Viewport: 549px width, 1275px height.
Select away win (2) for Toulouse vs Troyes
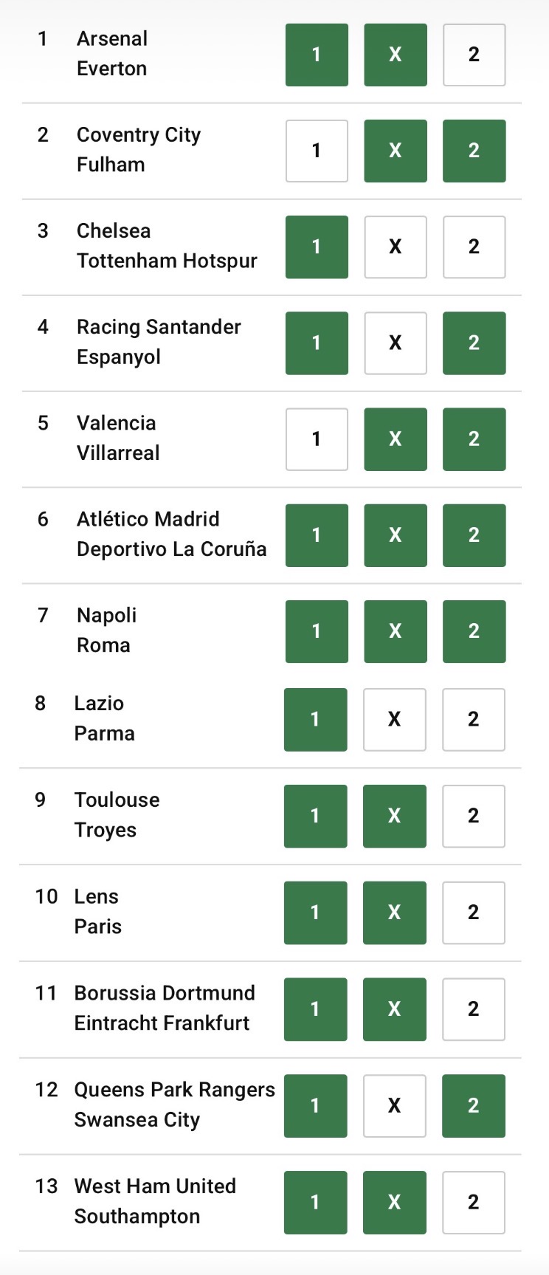(473, 817)
